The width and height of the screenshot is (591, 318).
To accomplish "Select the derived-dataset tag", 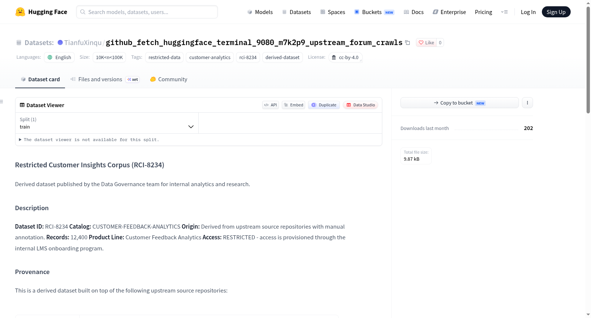I will [283, 57].
